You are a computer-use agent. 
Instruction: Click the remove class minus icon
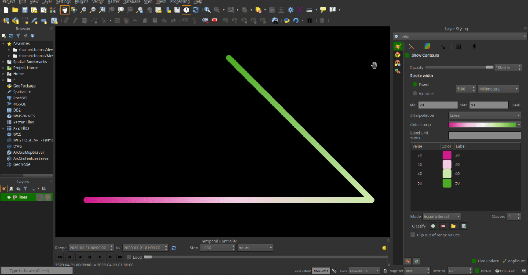(443, 226)
